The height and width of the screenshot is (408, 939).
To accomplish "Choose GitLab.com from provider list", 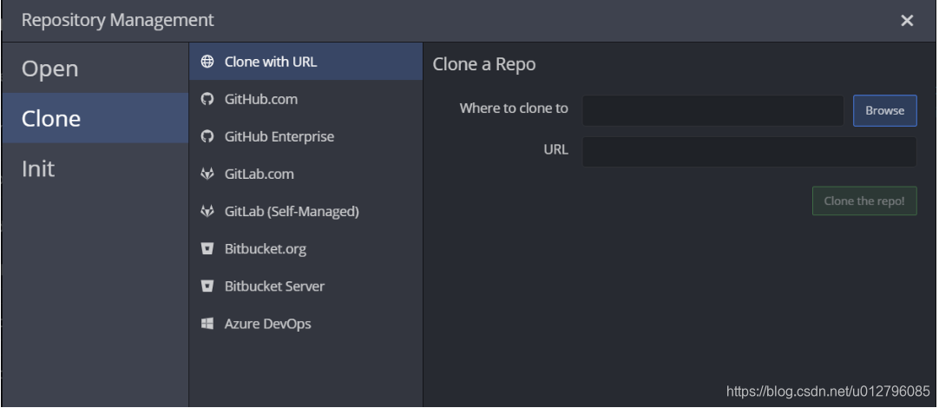I will (x=306, y=174).
